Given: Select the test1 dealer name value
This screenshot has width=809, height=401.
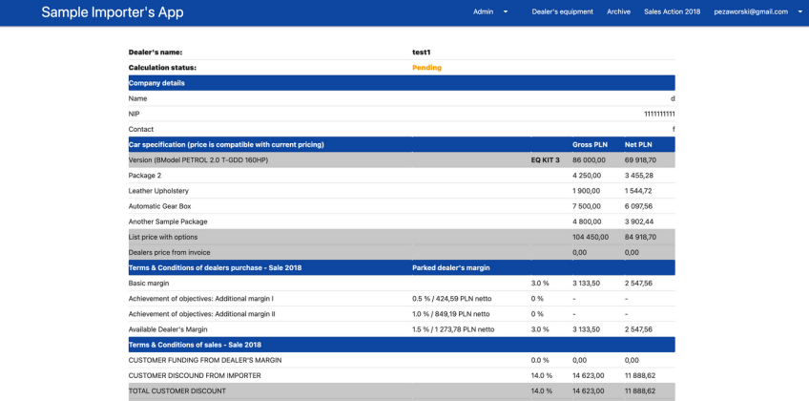Looking at the screenshot, I should [421, 53].
